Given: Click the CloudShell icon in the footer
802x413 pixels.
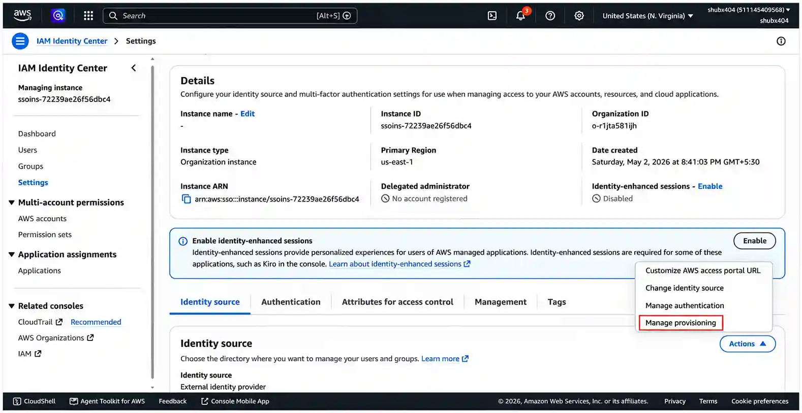Looking at the screenshot, I should pos(17,401).
